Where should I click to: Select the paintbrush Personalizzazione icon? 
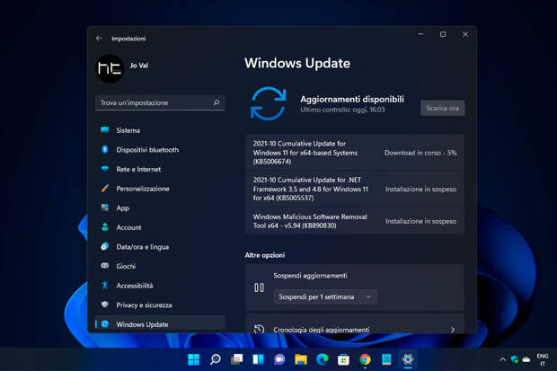click(105, 188)
